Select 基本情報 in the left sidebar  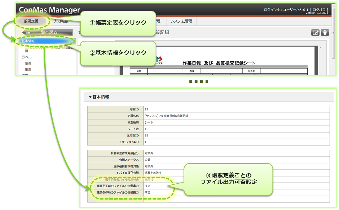(x=28, y=41)
